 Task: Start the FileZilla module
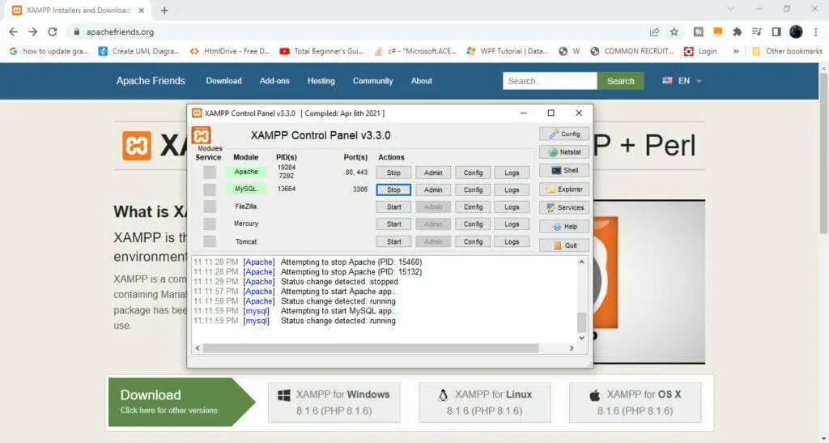tap(393, 207)
